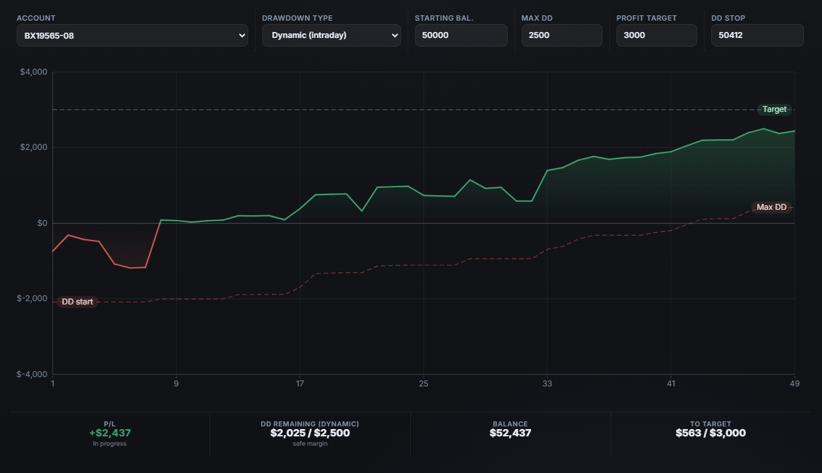Image resolution: width=822 pixels, height=473 pixels.
Task: Select the Max DD badge on chart
Action: pos(771,207)
